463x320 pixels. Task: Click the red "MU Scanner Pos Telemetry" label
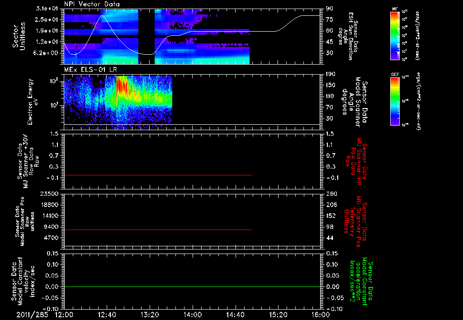tap(356, 221)
